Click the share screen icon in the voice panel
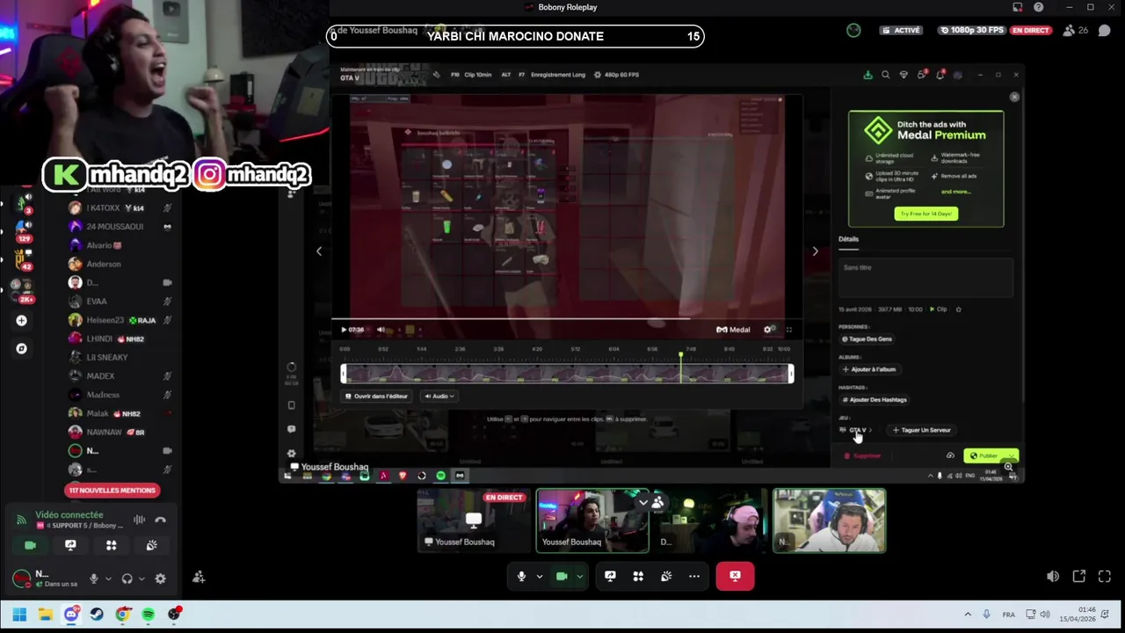Viewport: 1125px width, 633px height. 70,546
